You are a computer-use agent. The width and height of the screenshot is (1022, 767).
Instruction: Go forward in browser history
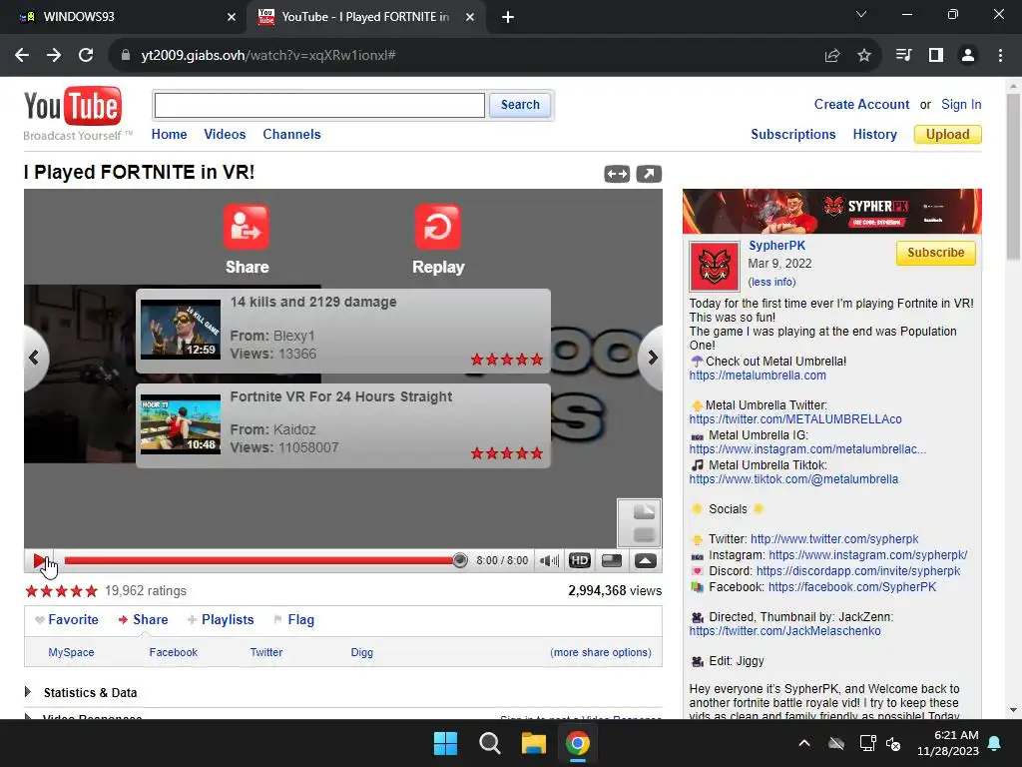pos(54,56)
